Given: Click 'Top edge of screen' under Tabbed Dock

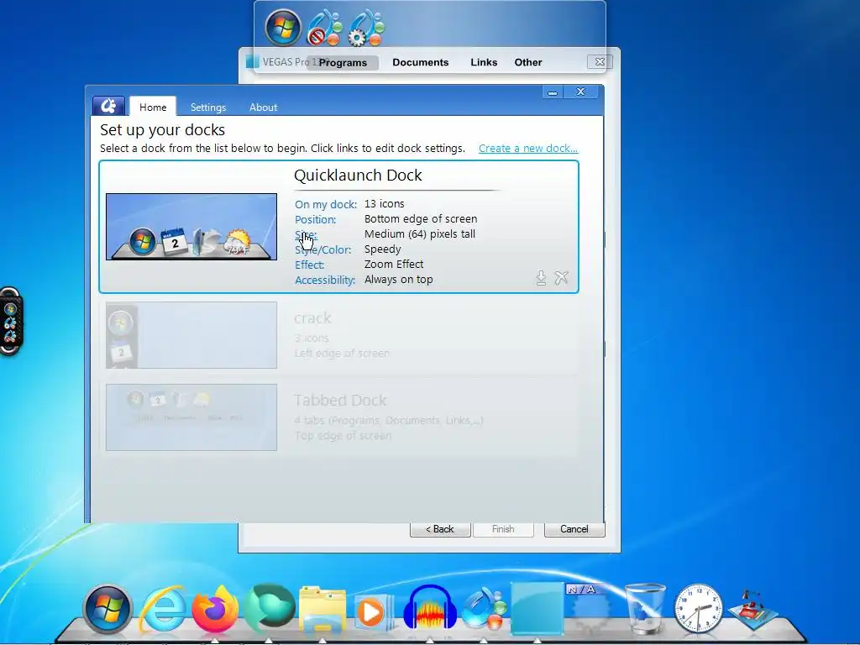Looking at the screenshot, I should pos(343,436).
